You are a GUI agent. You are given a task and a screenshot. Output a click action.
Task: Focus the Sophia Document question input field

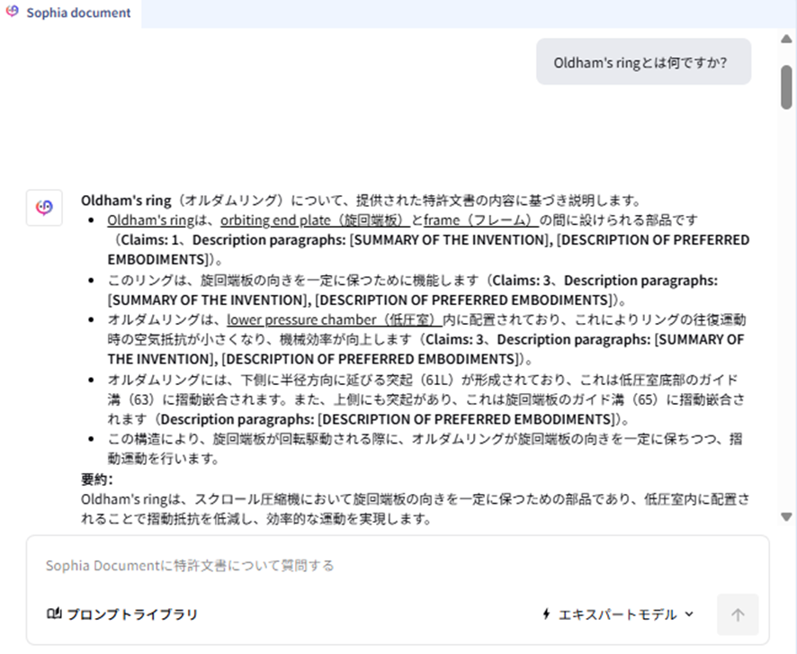click(398, 566)
